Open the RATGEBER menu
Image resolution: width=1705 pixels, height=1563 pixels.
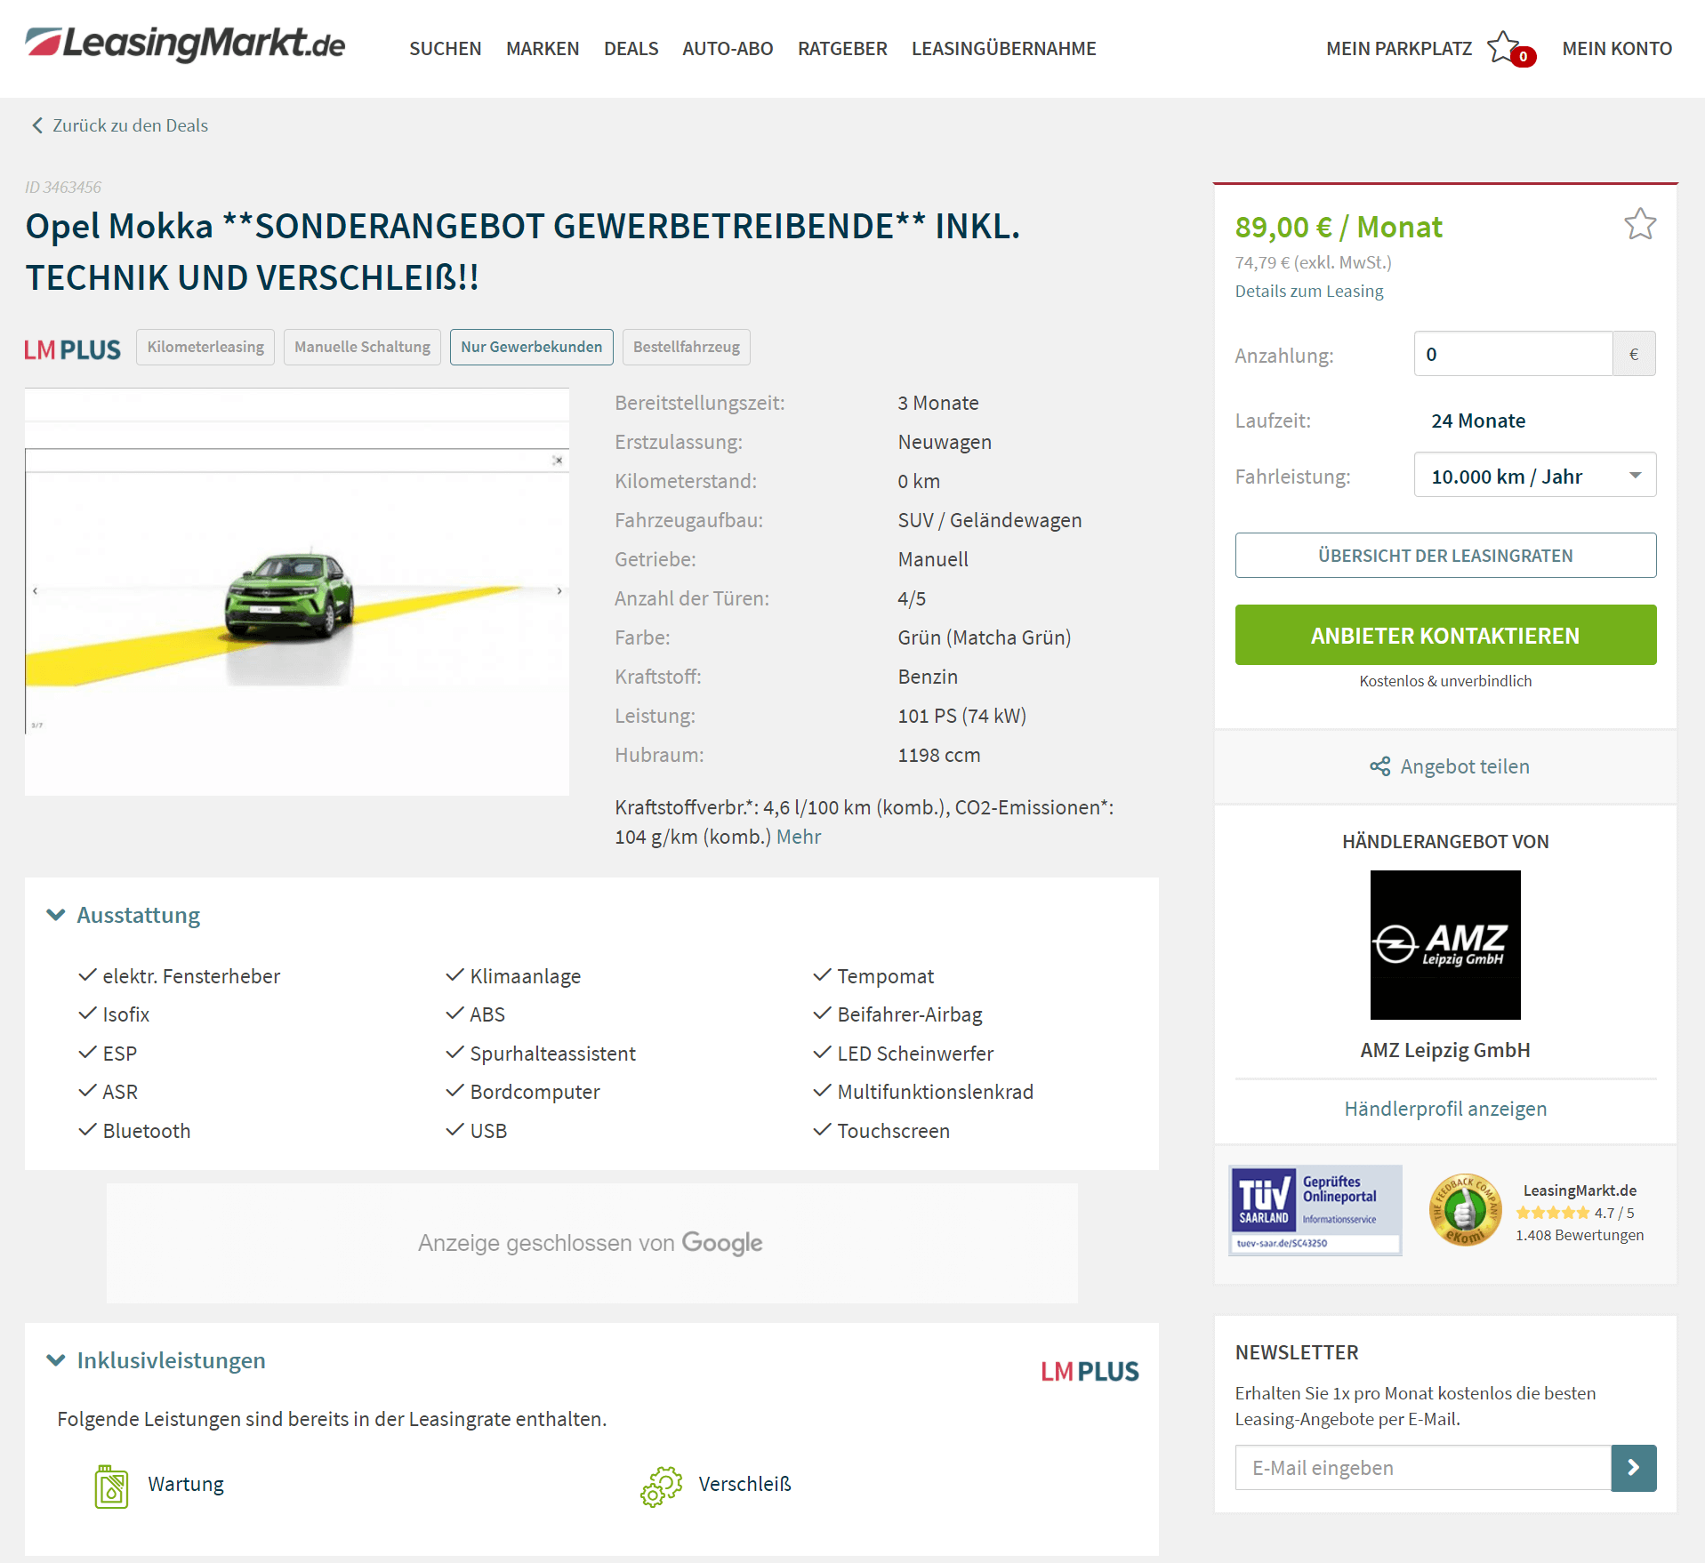[842, 49]
